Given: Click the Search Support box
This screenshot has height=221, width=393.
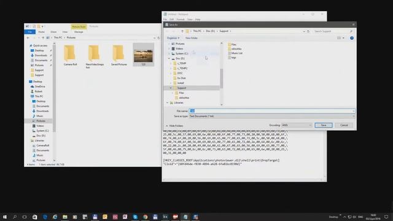Looking at the screenshot, I should (333, 31).
